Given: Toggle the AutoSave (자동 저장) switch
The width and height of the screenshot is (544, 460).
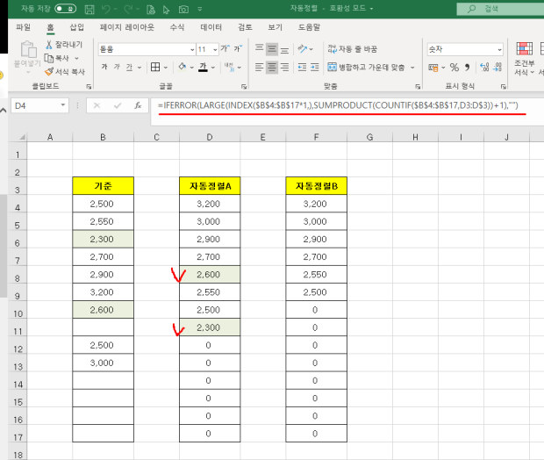Looking at the screenshot, I should (65, 8).
